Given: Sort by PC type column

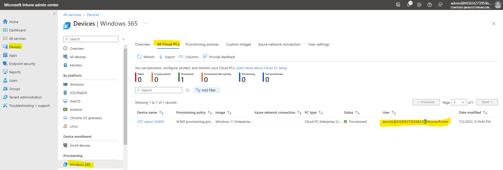Looking at the screenshot, I should click(314, 112).
